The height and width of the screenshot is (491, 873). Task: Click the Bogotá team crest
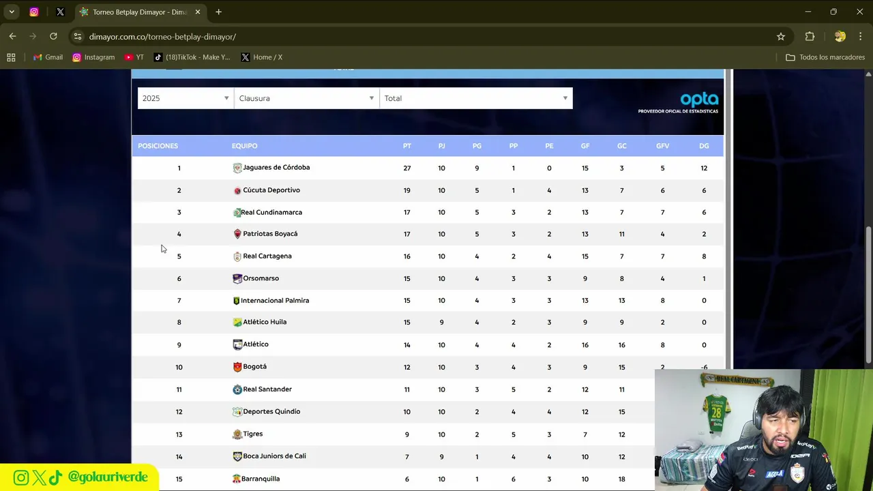pos(237,367)
